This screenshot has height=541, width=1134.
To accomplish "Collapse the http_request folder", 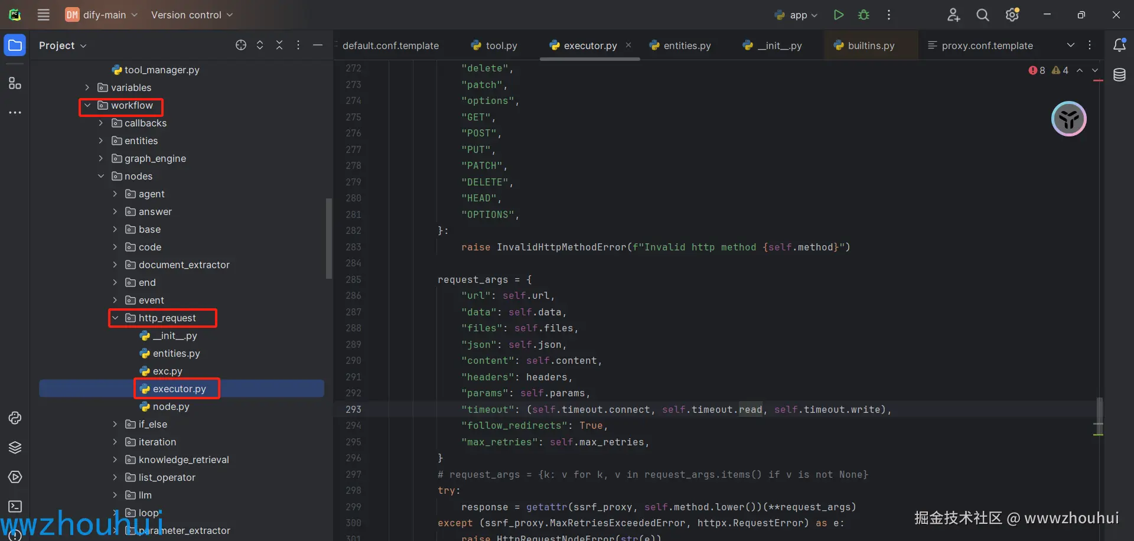I will coord(115,318).
